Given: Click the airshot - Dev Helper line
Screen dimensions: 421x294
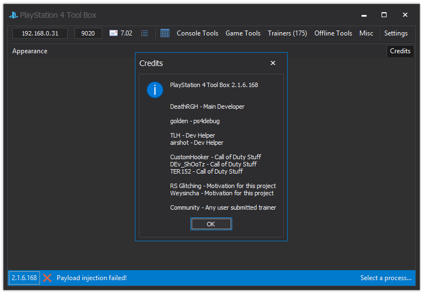Looking at the screenshot, I should pyautogui.click(x=197, y=143).
